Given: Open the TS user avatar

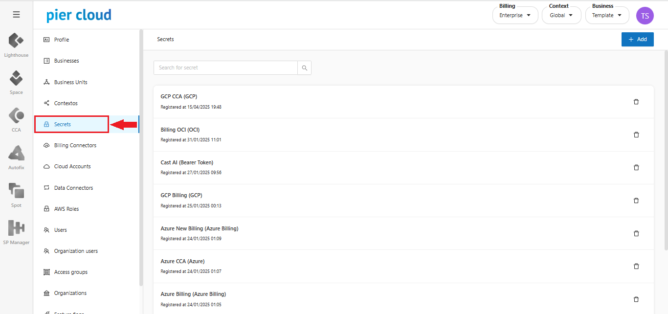Looking at the screenshot, I should (x=645, y=16).
